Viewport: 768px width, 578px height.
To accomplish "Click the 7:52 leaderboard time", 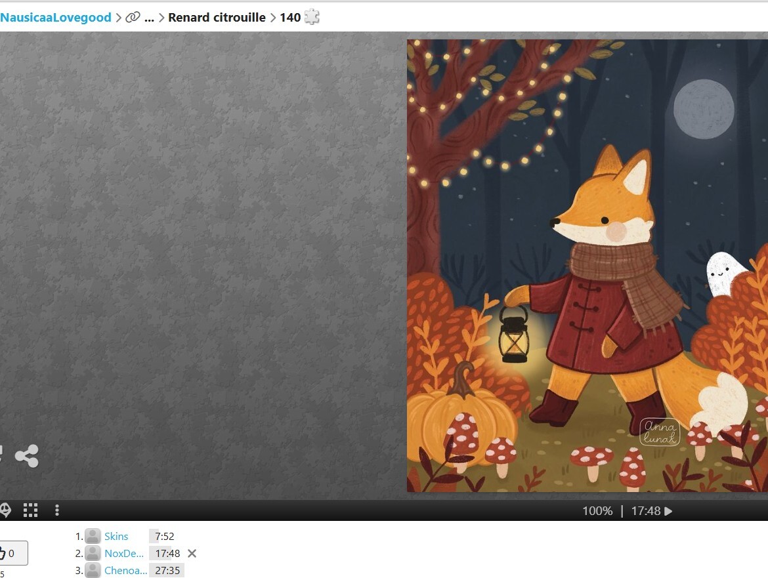I will point(165,536).
